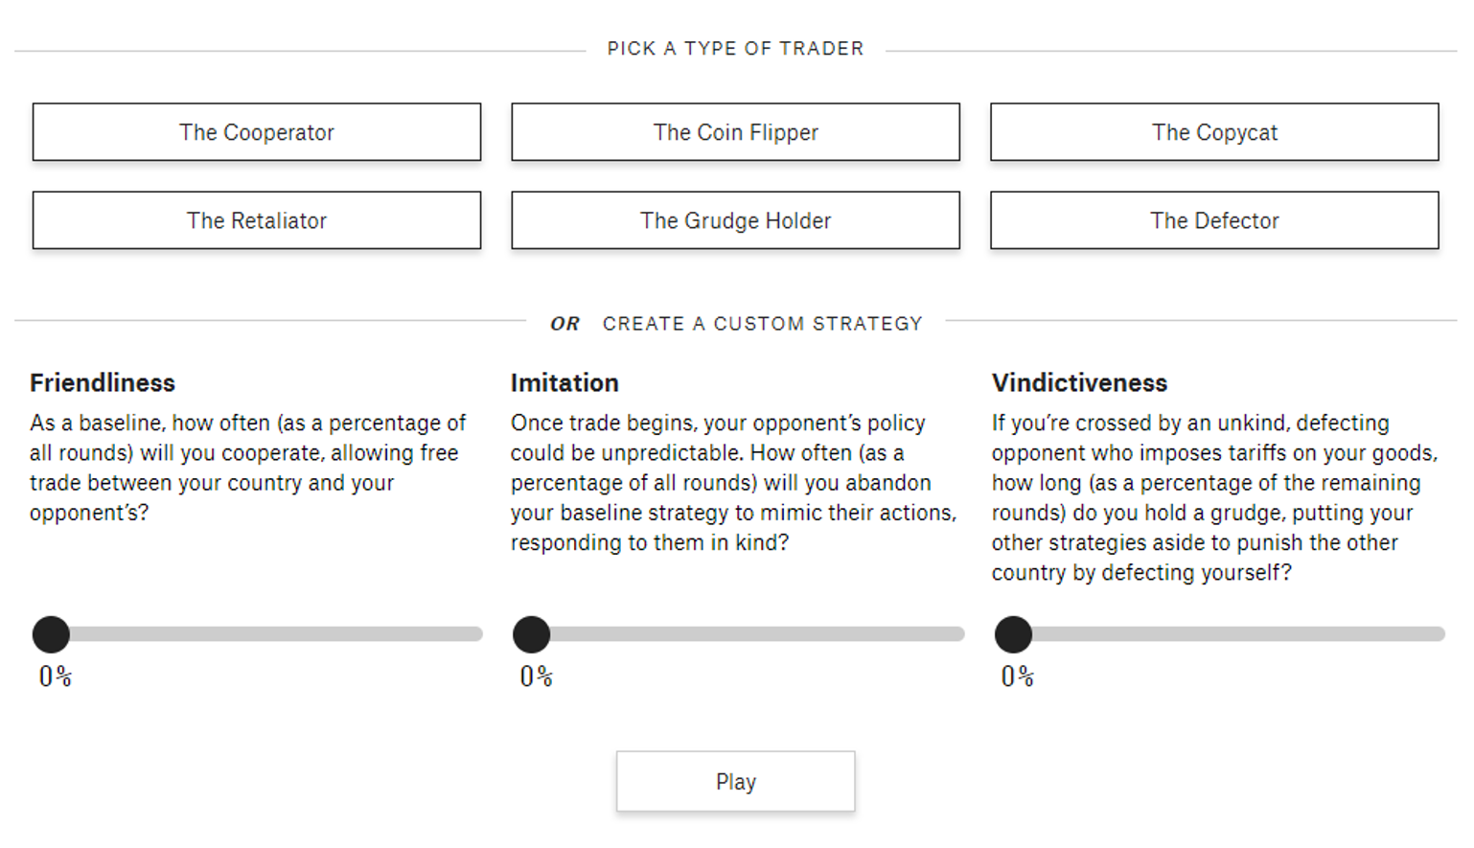The width and height of the screenshot is (1474, 848).
Task: Choose The Retaliator trader type
Action: 257,220
